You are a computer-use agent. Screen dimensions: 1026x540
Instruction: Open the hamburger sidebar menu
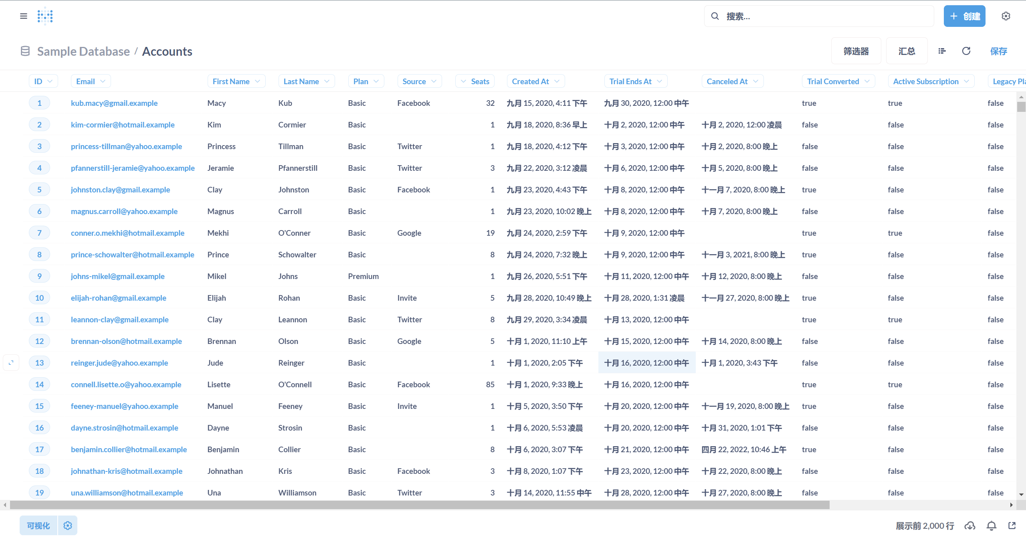24,16
